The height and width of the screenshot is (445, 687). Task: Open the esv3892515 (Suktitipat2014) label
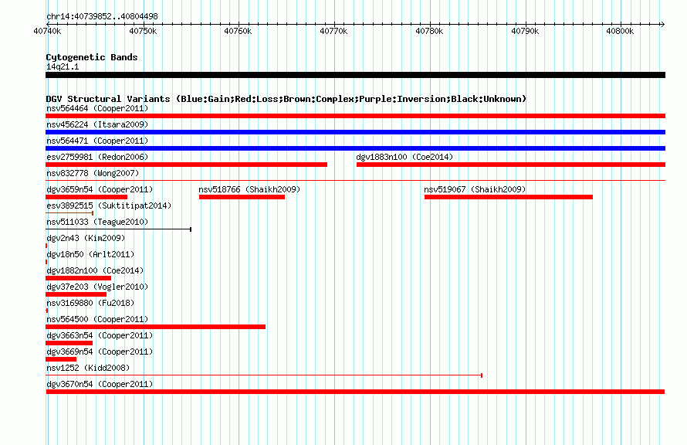coord(109,206)
